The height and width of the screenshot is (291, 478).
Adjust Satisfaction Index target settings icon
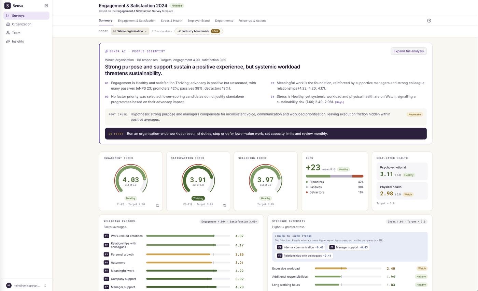(225, 205)
